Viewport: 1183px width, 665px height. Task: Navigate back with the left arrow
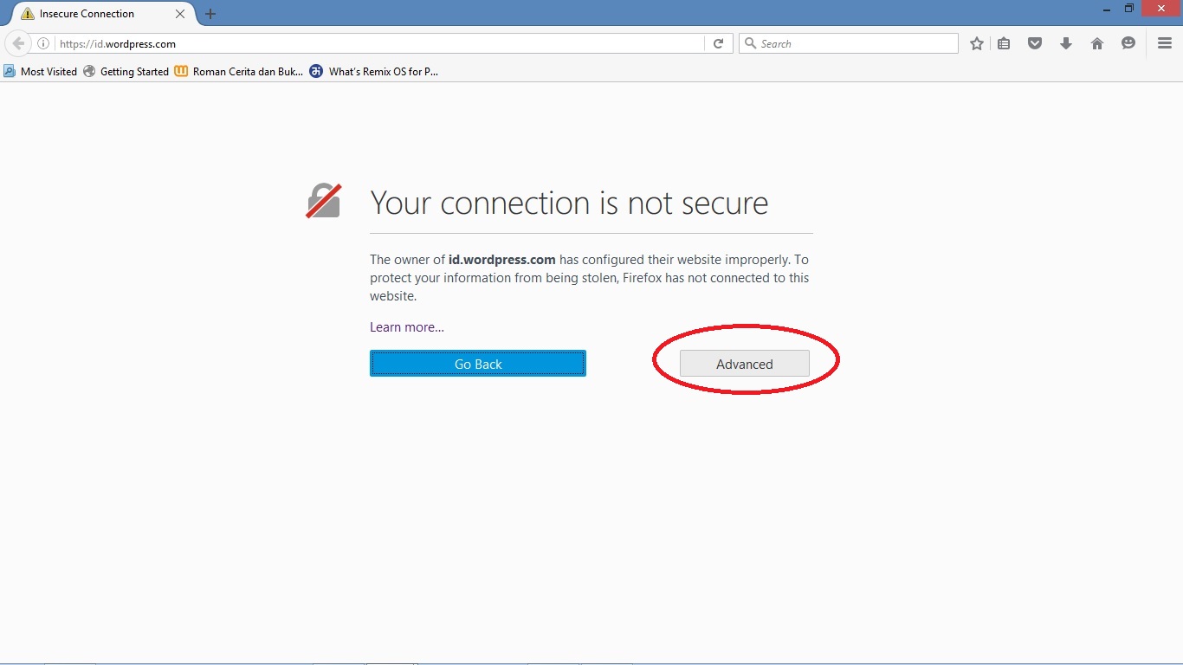[x=17, y=43]
